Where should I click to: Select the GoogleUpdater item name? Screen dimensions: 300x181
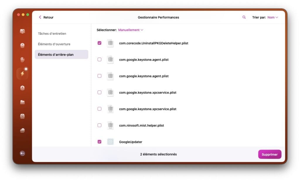pyautogui.click(x=131, y=142)
